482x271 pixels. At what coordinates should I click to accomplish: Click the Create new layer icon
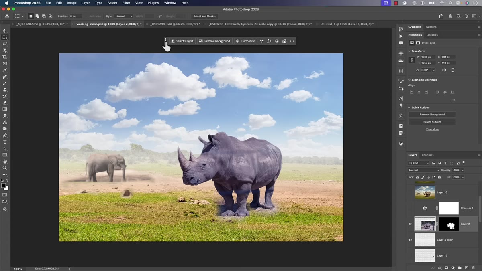coord(466,267)
